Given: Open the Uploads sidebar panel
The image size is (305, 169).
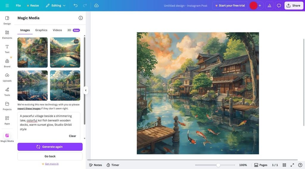Looking at the screenshot, I should tap(7, 77).
